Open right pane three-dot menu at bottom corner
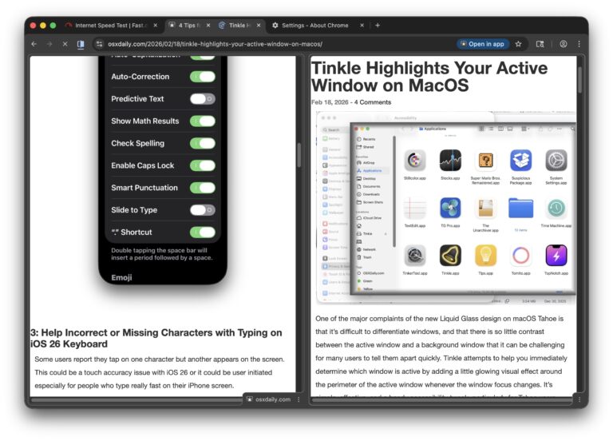 579,399
